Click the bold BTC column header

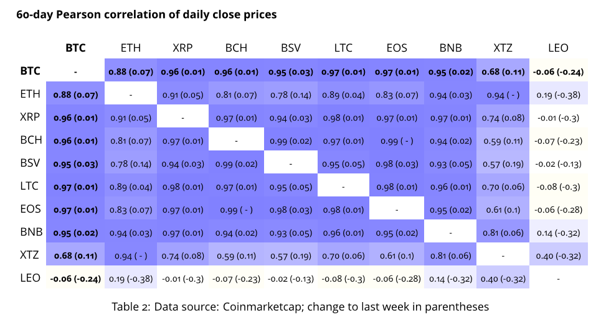tap(75, 48)
